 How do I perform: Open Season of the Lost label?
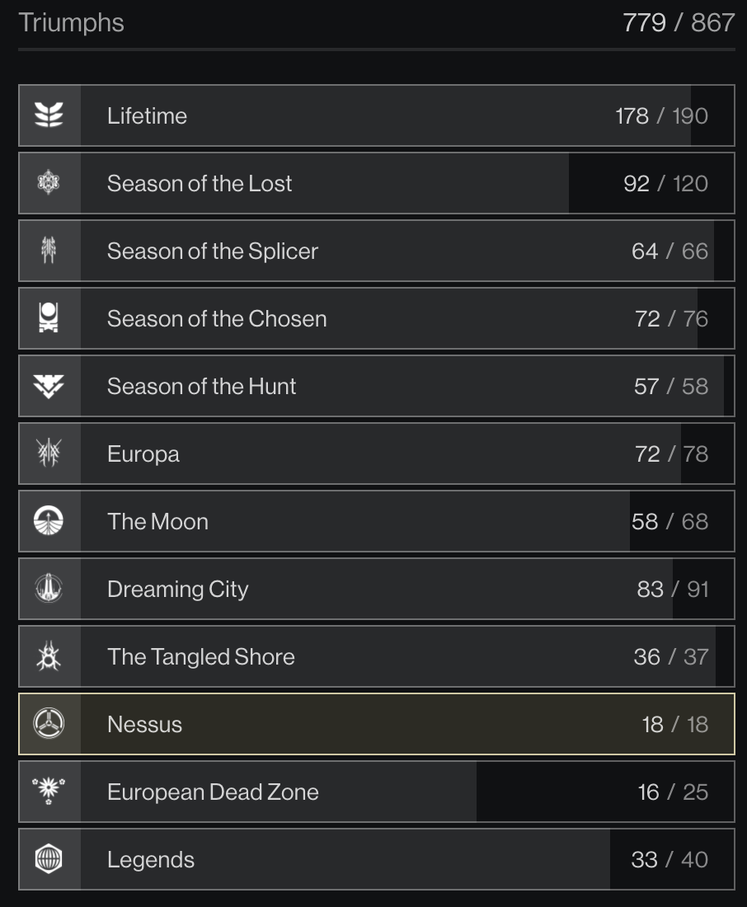pos(200,183)
